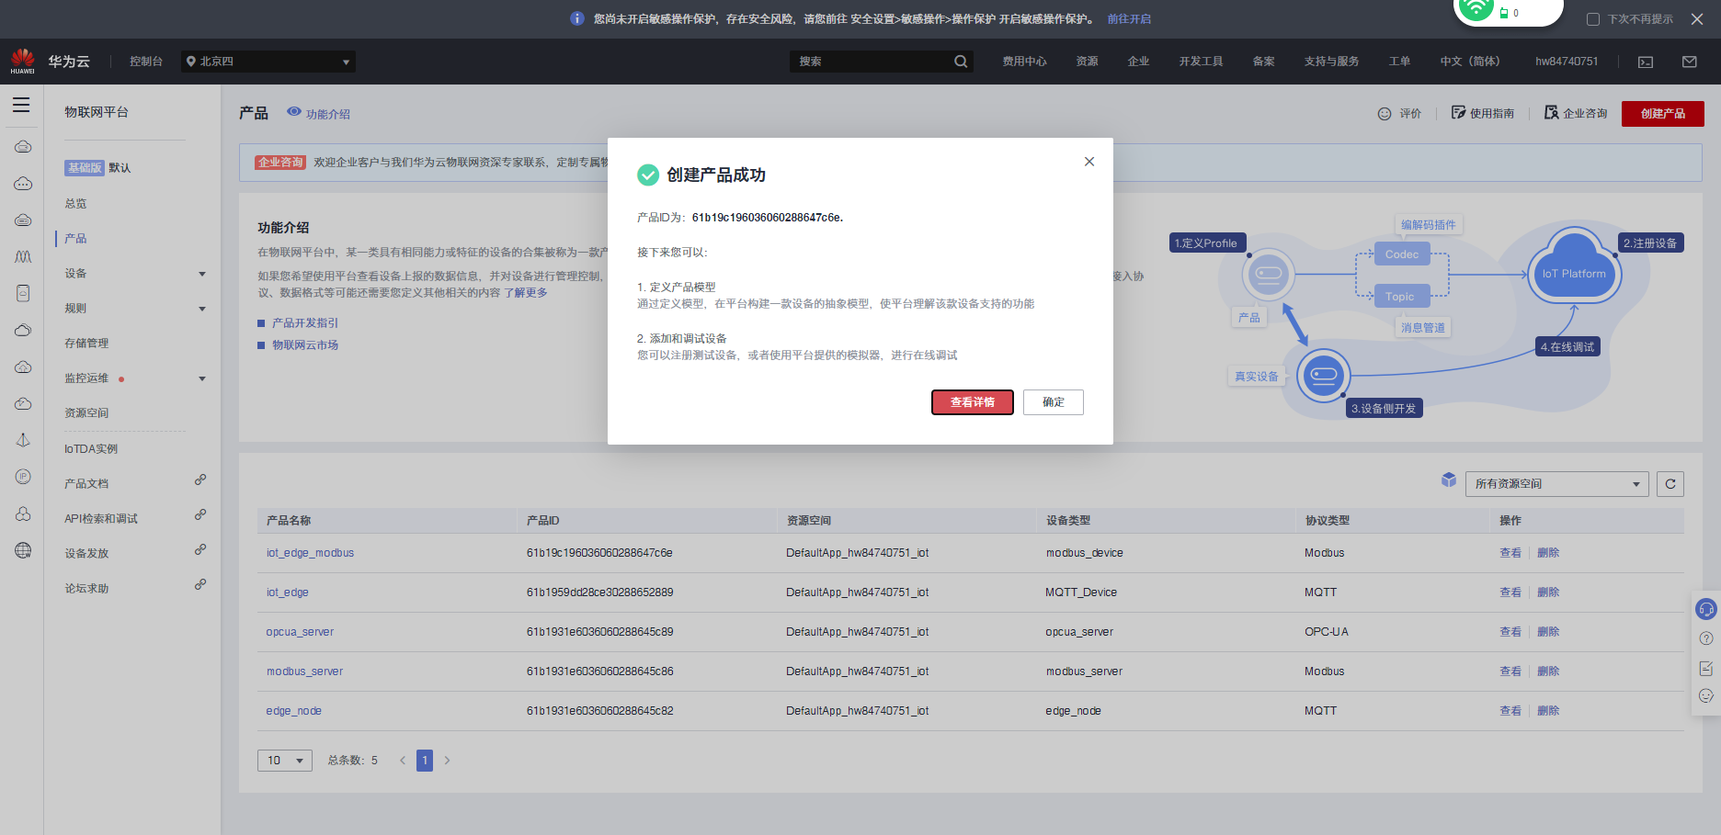Click the search magnifier icon in top bar

click(x=961, y=62)
